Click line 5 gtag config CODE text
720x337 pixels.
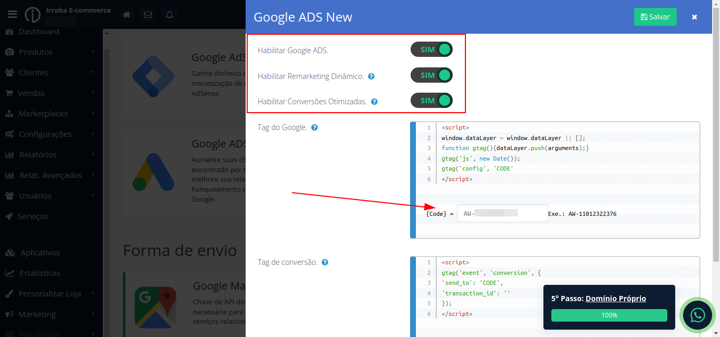(478, 168)
